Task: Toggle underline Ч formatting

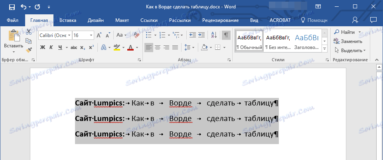Action: pos(60,47)
